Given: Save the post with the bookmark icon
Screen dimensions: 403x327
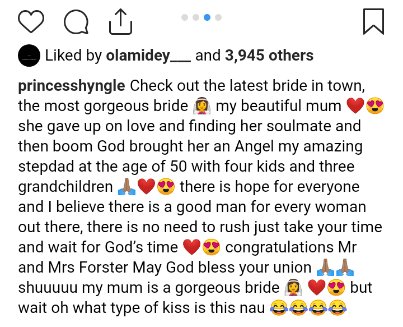Looking at the screenshot, I should point(373,22).
